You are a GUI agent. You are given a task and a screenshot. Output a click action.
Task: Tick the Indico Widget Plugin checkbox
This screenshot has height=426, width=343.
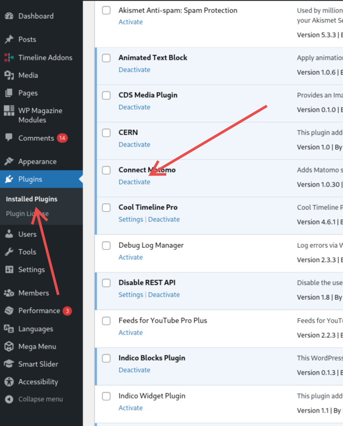[x=106, y=396]
